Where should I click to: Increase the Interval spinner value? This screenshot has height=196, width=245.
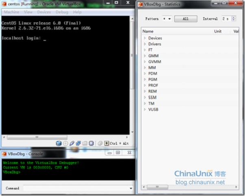coord(234,17)
